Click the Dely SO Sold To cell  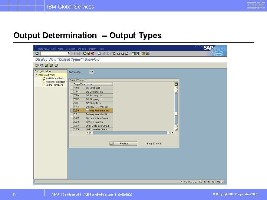tap(99, 122)
